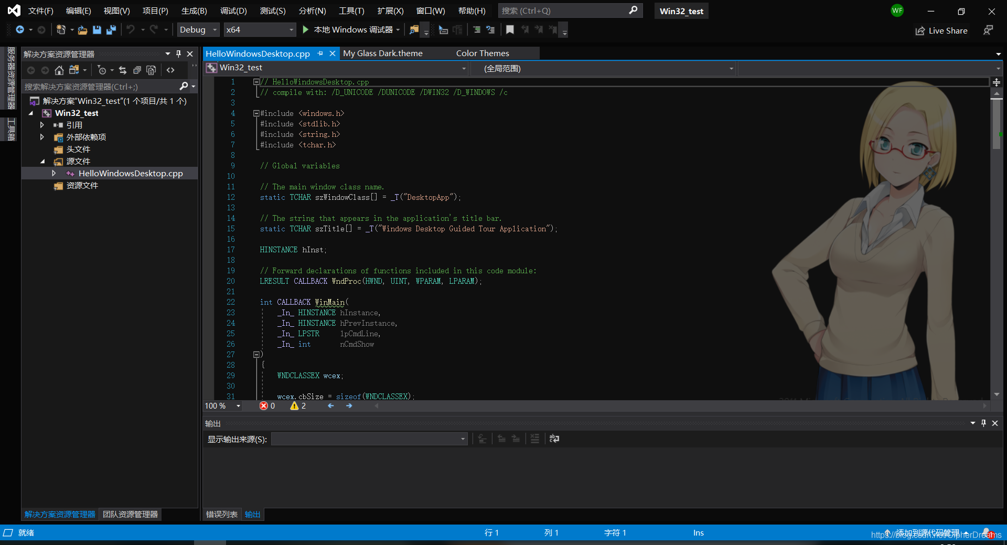Collapse the code fold at line 27
This screenshot has width=1007, height=545.
point(256,355)
